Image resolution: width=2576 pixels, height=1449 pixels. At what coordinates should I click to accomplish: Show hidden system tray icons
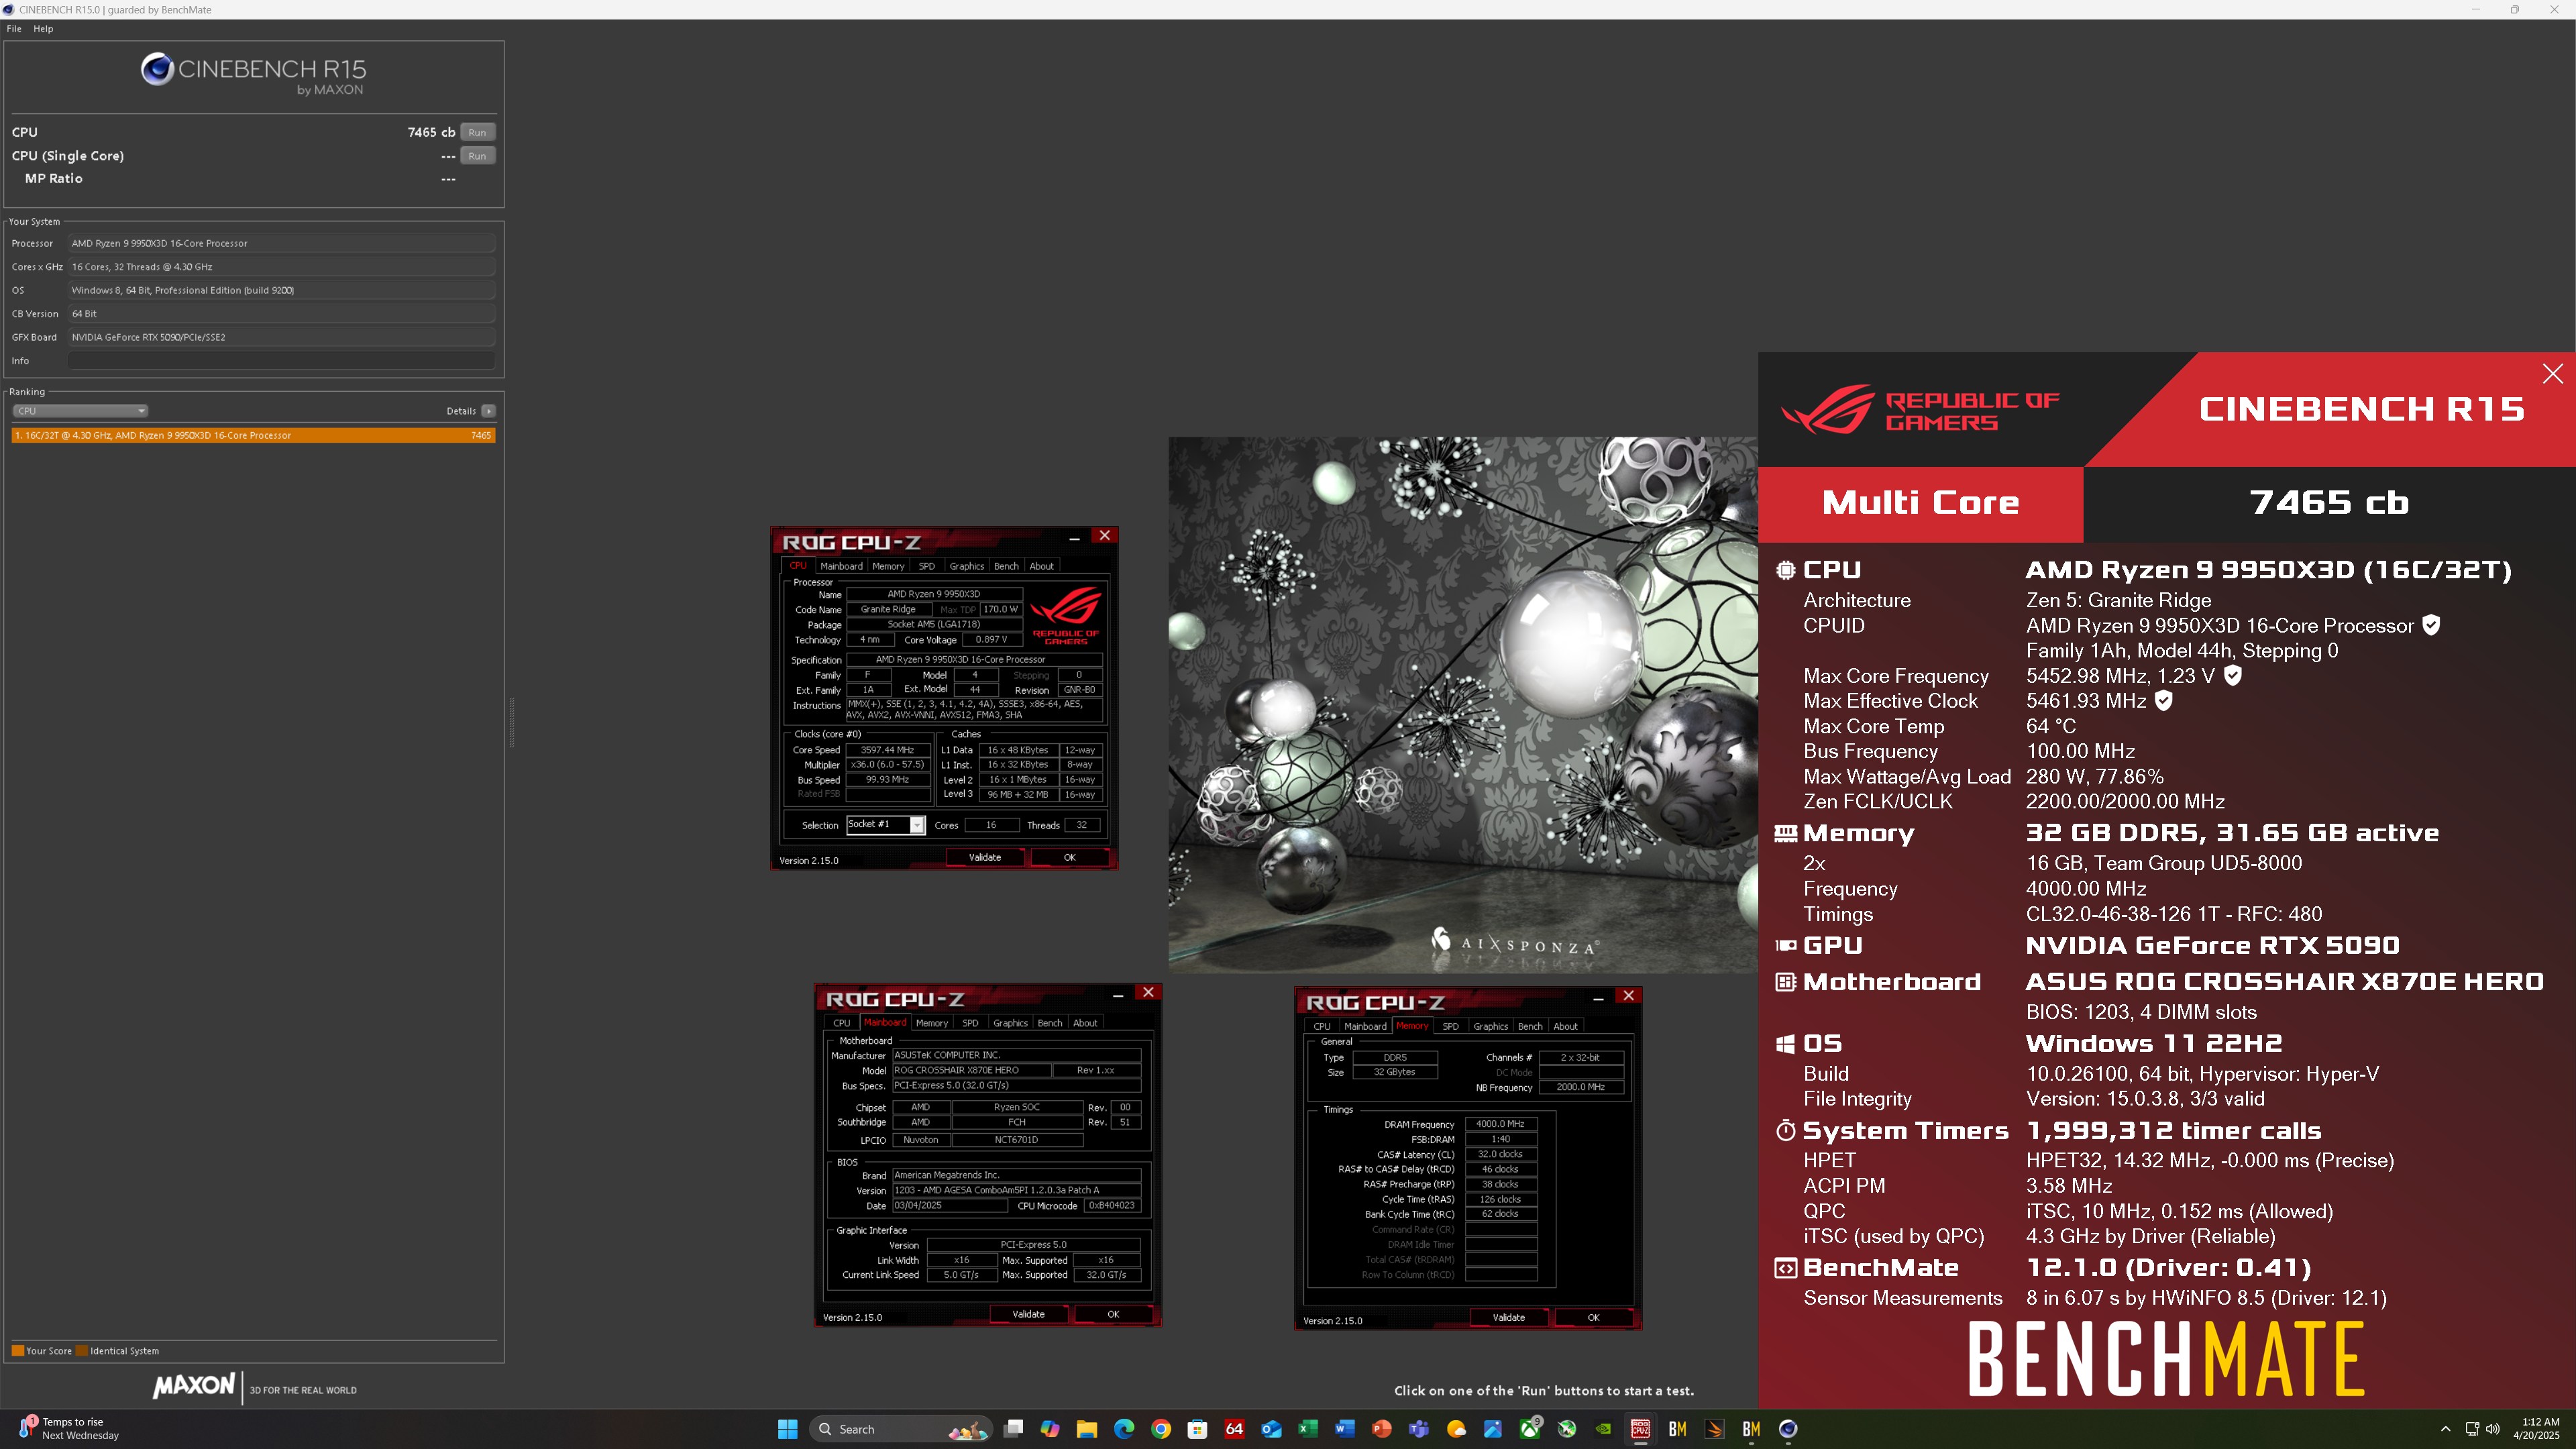2446,1429
